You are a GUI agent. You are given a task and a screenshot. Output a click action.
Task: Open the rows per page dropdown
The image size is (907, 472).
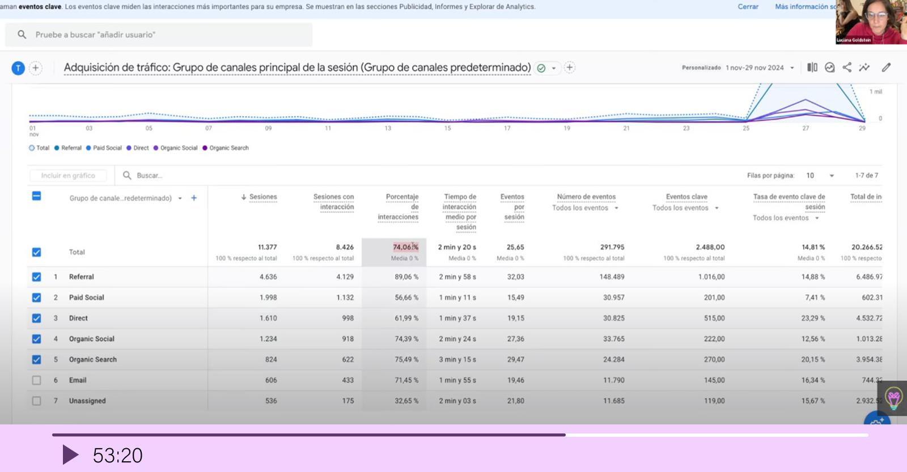coord(820,176)
